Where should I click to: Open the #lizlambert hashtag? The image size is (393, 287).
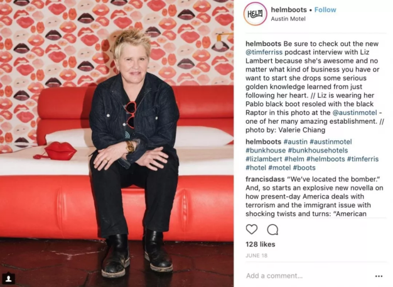click(264, 159)
